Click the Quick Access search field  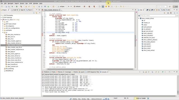click(x=161, y=7)
